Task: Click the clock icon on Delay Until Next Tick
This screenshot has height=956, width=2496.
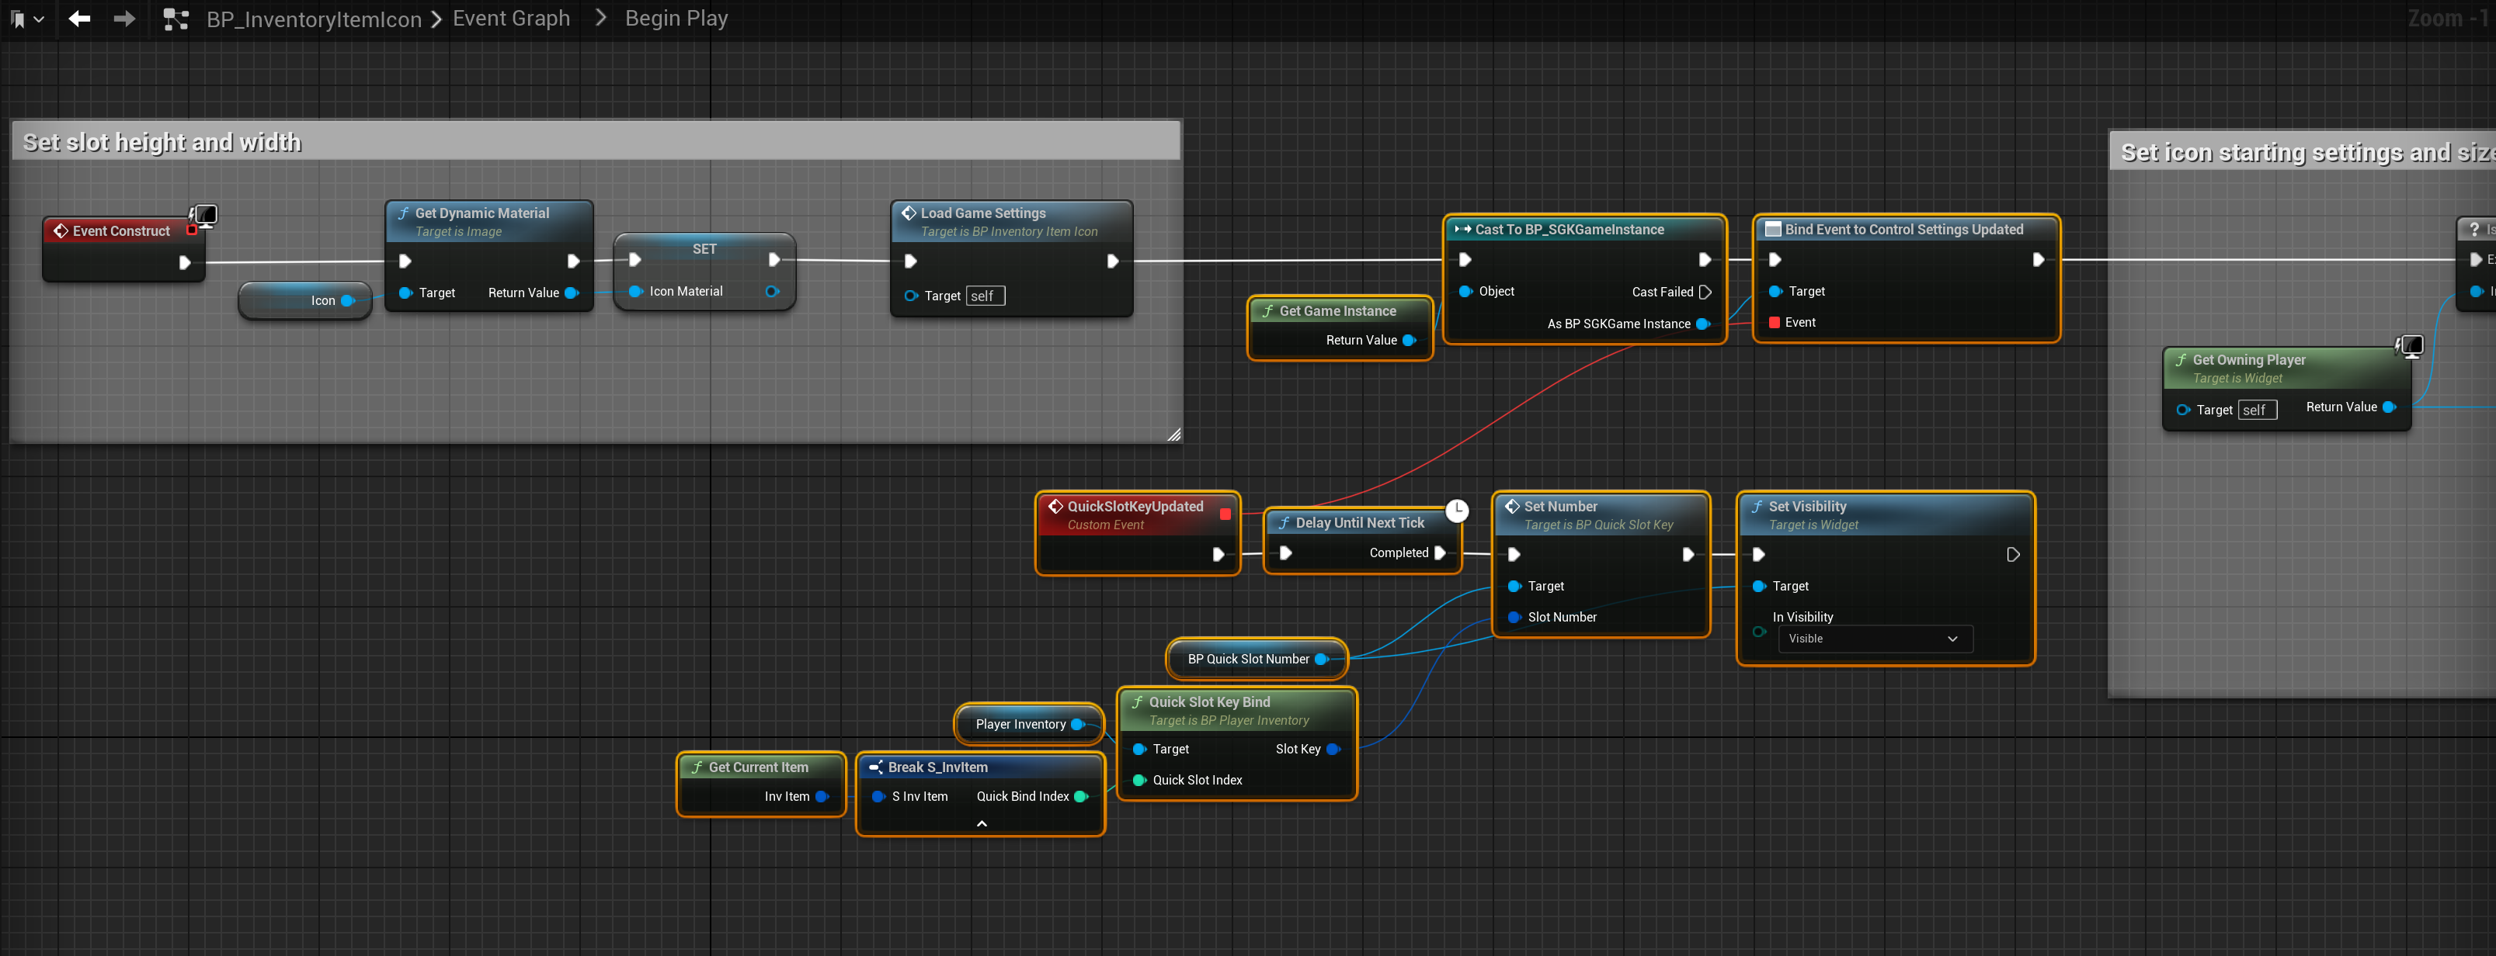Action: (x=1456, y=510)
